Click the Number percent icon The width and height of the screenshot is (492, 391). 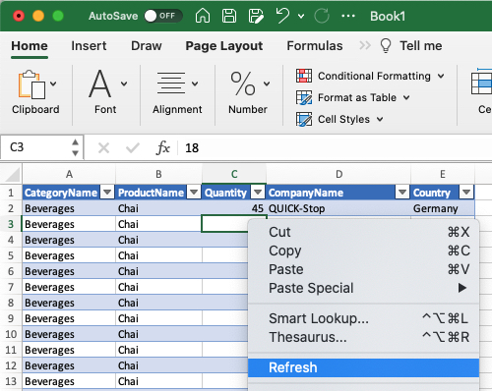coord(243,84)
